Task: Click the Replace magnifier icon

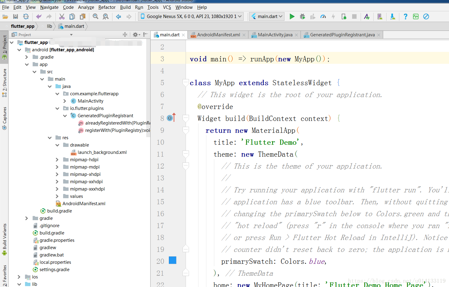Action: (106, 16)
